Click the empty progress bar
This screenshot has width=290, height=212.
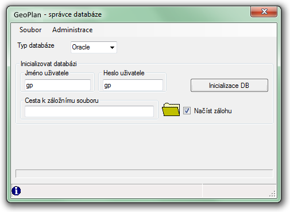tap(144, 174)
